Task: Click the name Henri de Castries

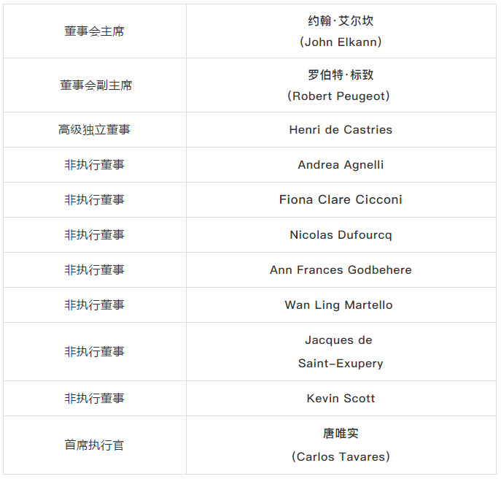Action: point(341,130)
